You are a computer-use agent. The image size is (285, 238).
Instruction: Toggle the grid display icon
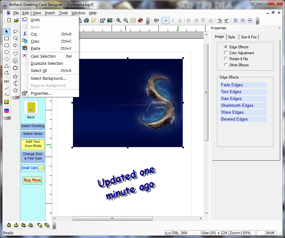[x=133, y=20]
